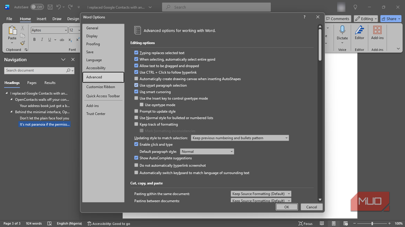Enable Keep track of formatting

click(136, 124)
